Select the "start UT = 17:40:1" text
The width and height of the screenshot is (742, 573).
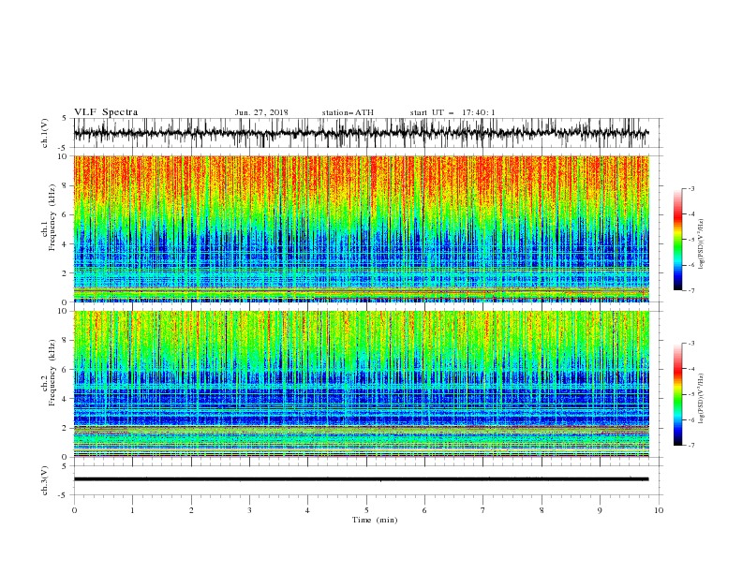(453, 112)
